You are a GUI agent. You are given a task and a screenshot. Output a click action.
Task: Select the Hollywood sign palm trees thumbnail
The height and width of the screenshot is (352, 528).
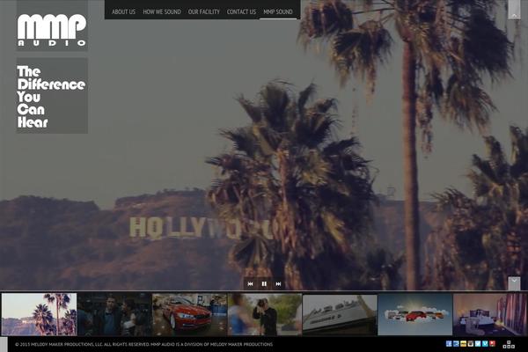coord(39,314)
